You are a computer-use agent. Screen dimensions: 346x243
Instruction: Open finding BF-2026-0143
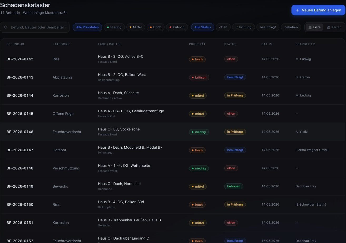173,77
